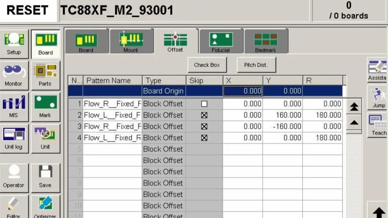Viewport: 388px width, 218px height.
Task: Select the Mark icon
Action: 45,106
